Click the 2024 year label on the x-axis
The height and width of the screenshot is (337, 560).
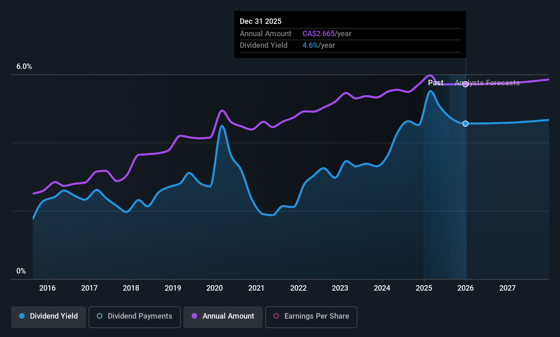(382, 288)
